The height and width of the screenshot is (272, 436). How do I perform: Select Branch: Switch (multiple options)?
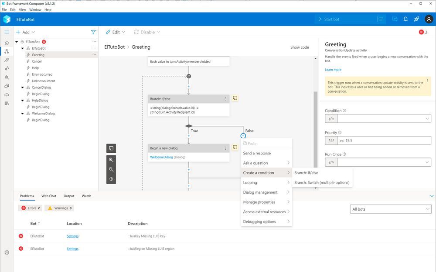point(322,183)
